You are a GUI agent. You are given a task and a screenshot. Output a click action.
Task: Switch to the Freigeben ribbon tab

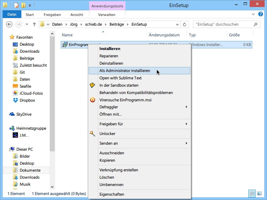(x=52, y=15)
